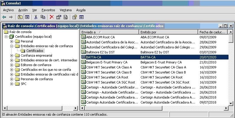This screenshot has height=118, width=235.
Task: Click the Consola1 title bar icon
Action: (3, 3)
